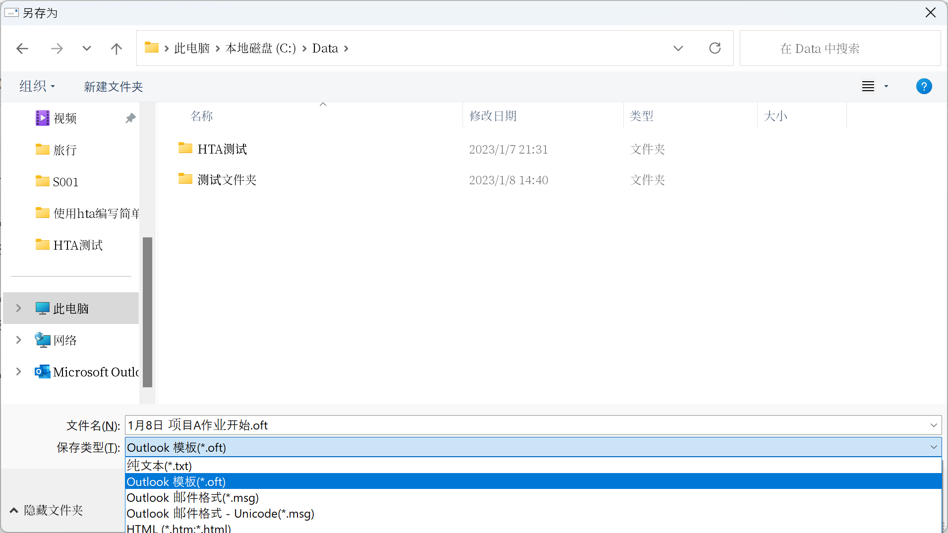Expand the 网络 tree node

19,340
